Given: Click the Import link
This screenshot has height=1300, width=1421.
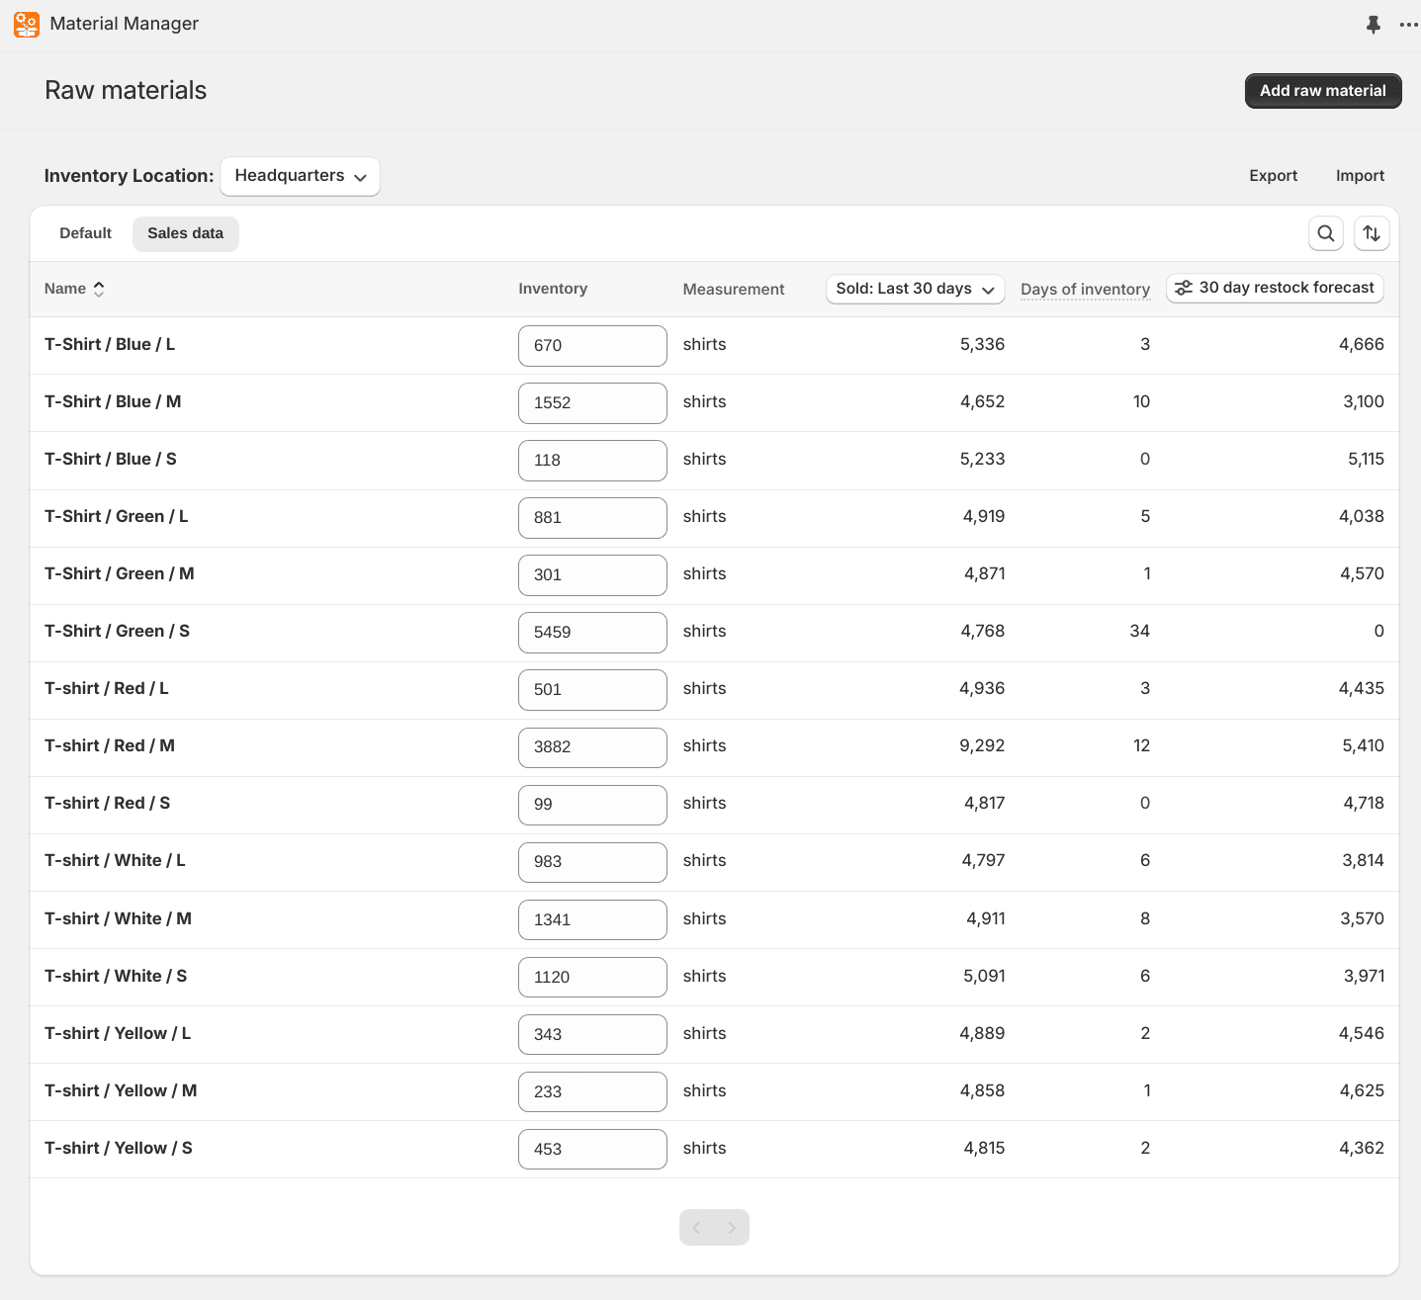Looking at the screenshot, I should click(x=1360, y=176).
